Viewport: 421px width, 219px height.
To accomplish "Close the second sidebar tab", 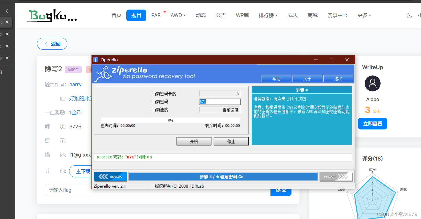I will pyautogui.click(x=7, y=34).
